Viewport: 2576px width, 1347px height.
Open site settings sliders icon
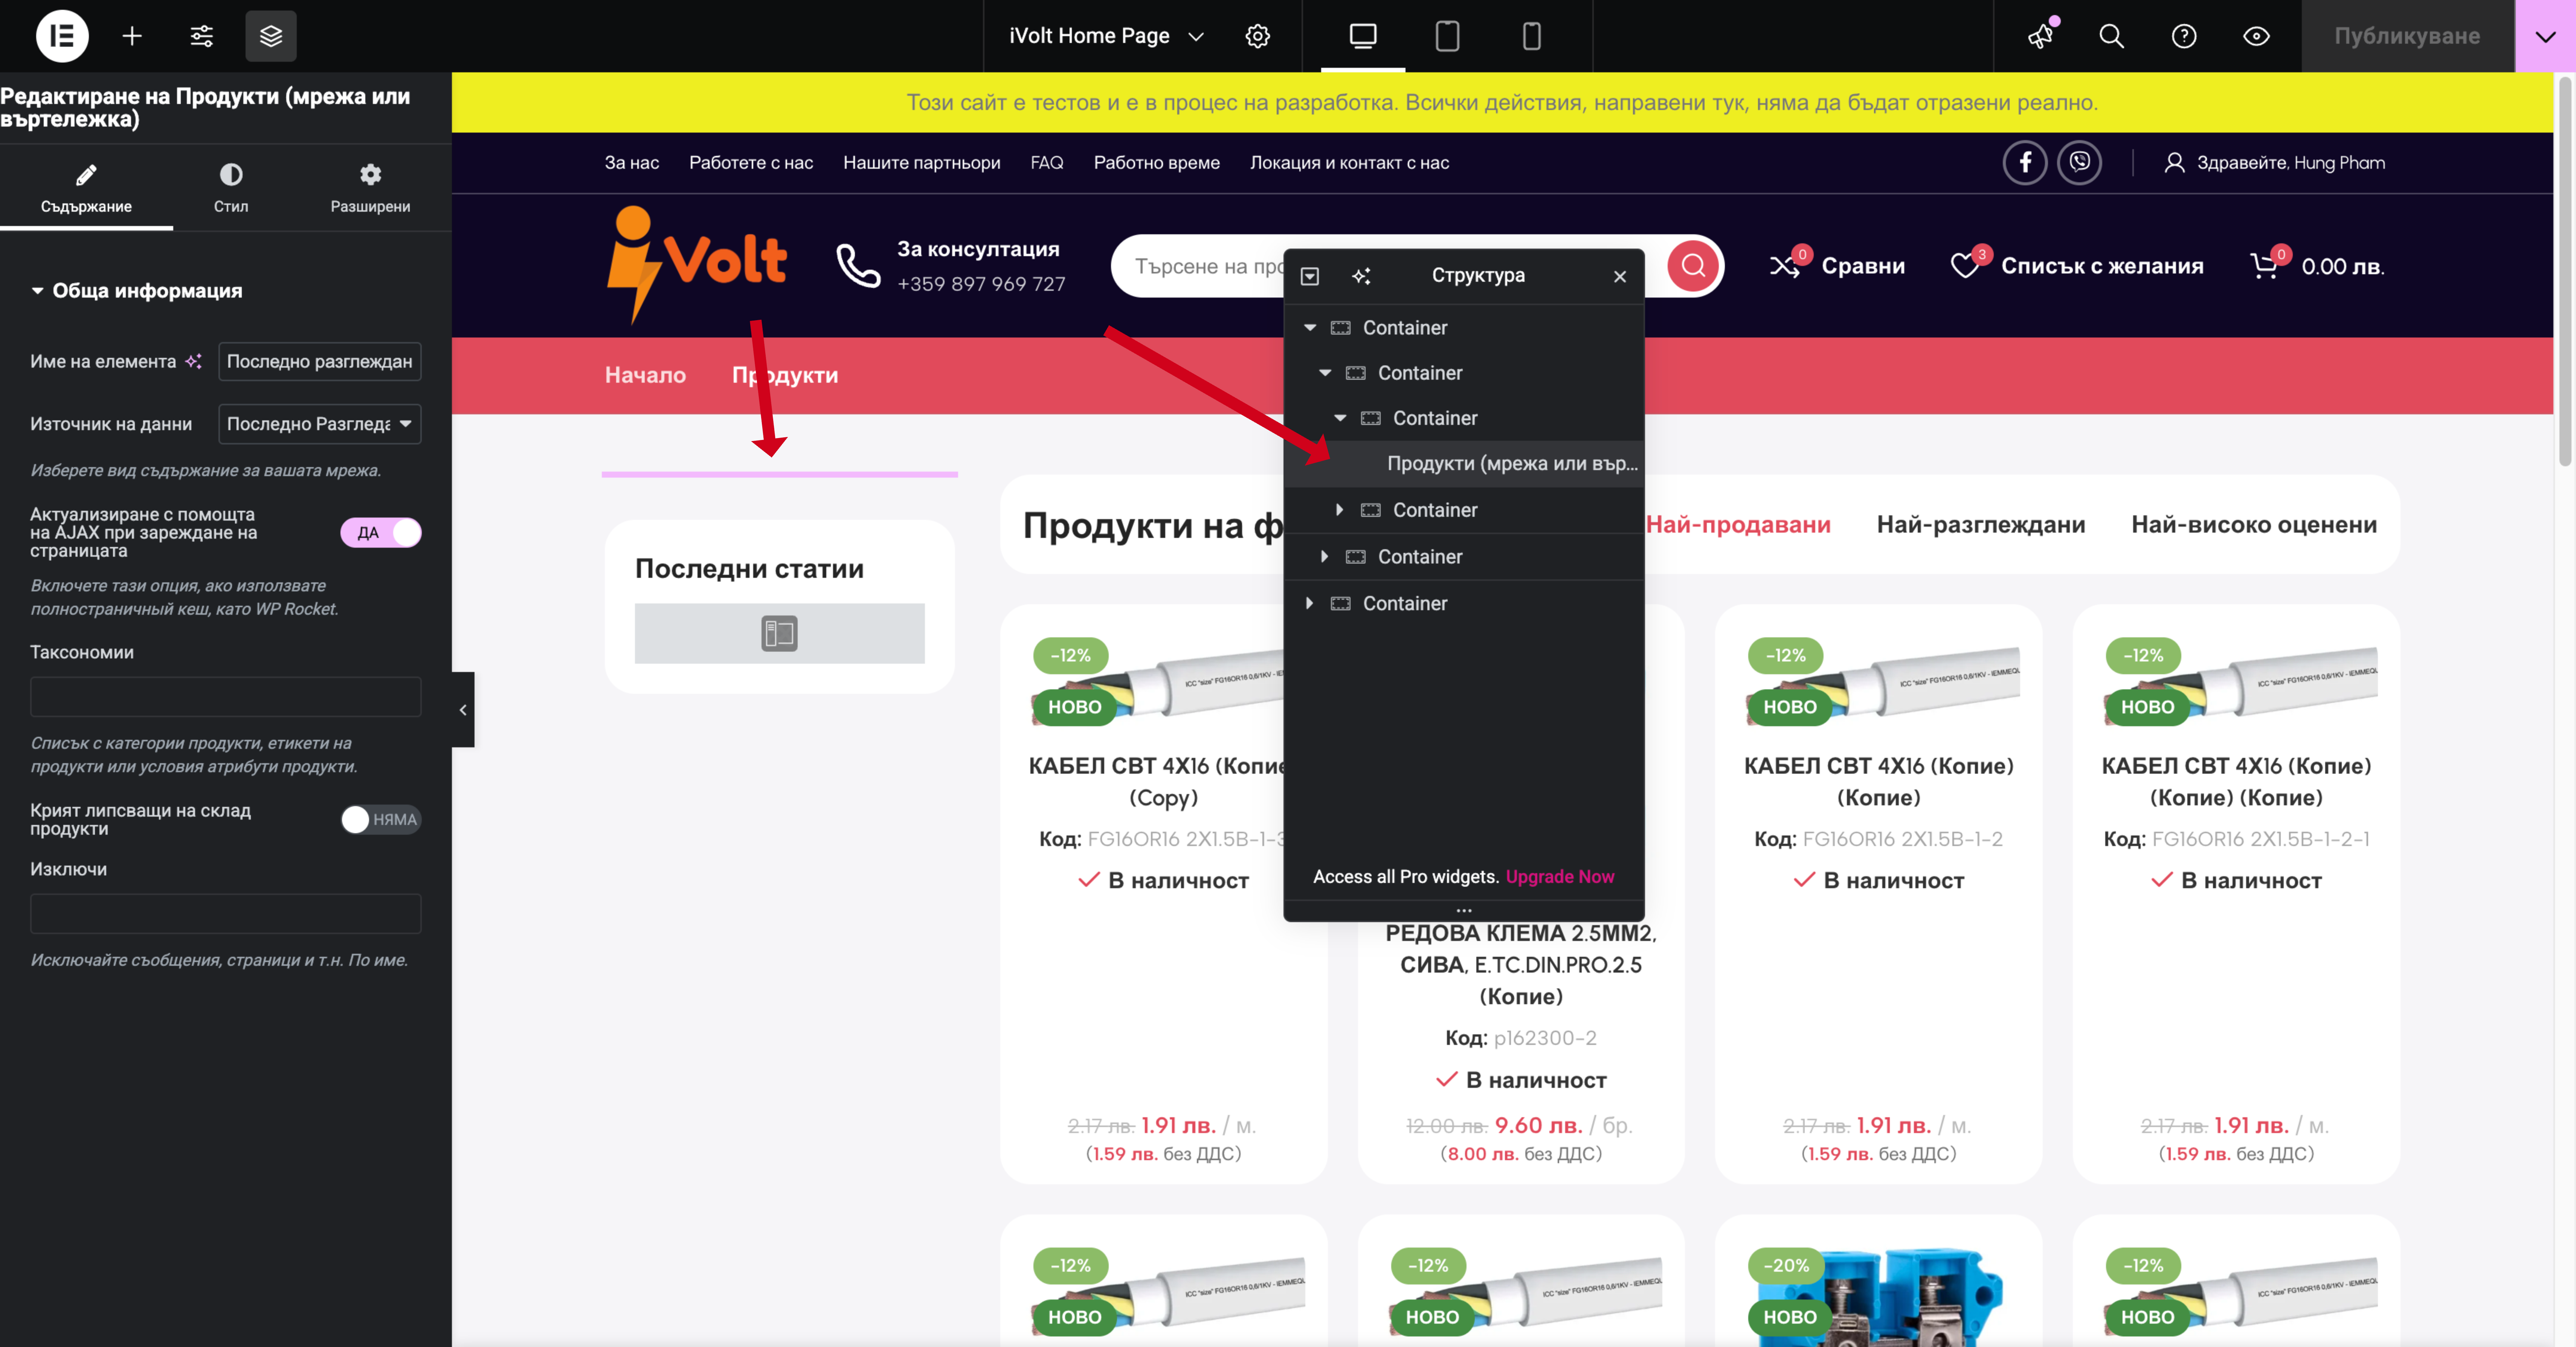201,36
